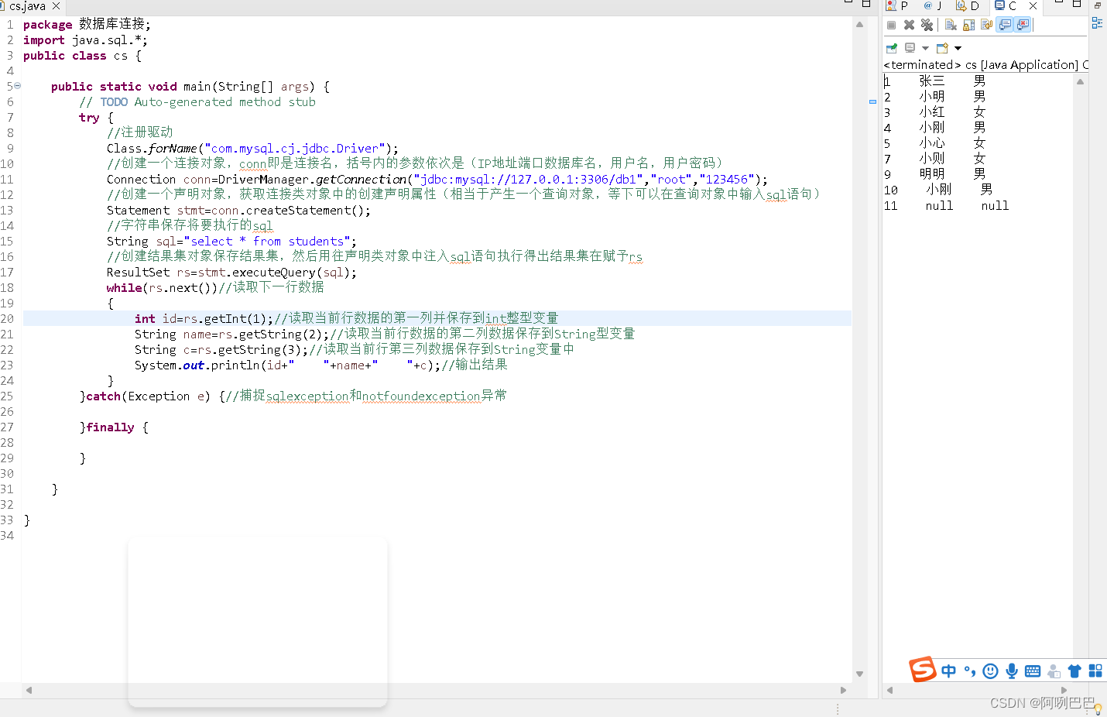
Task: Toggle the console Scroll Lock
Action: (968, 25)
